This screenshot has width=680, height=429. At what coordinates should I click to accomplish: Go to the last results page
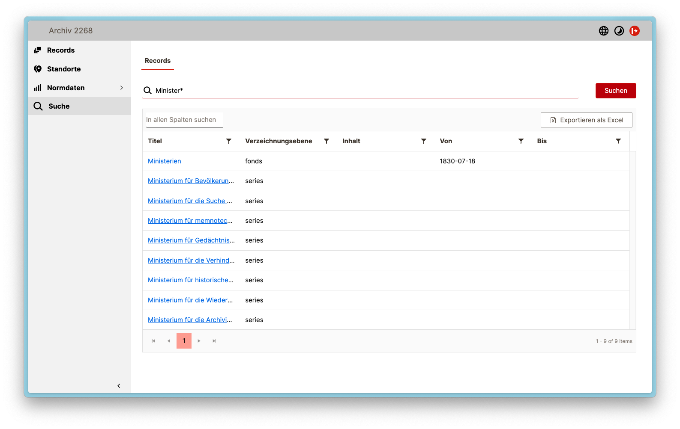coord(214,341)
